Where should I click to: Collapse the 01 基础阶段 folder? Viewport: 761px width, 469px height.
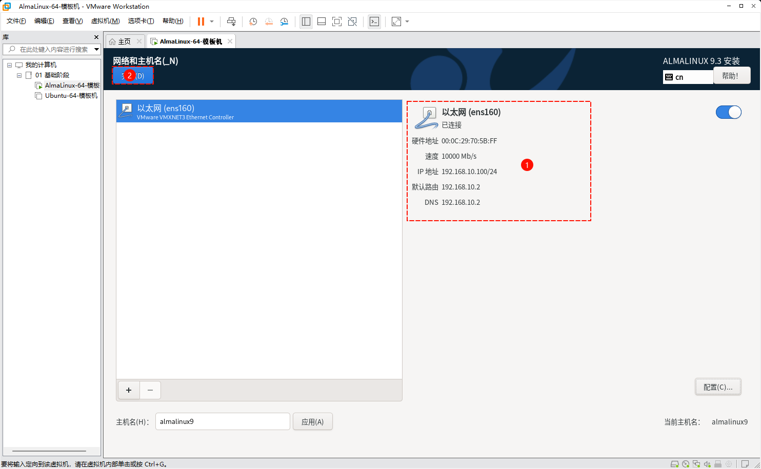click(x=19, y=75)
